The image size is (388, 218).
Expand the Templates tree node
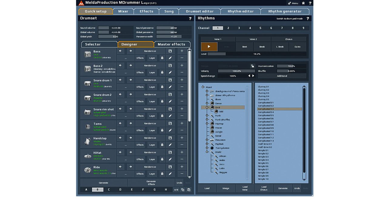(207, 148)
